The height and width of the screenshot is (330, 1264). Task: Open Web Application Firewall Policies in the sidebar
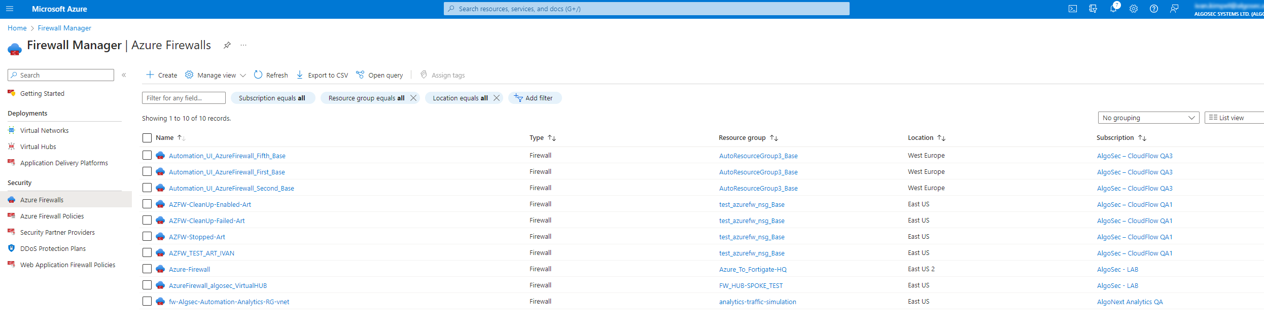click(67, 265)
